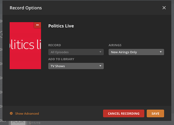Open the New Airings Only dropdown
This screenshot has width=174, height=125.
(136, 52)
